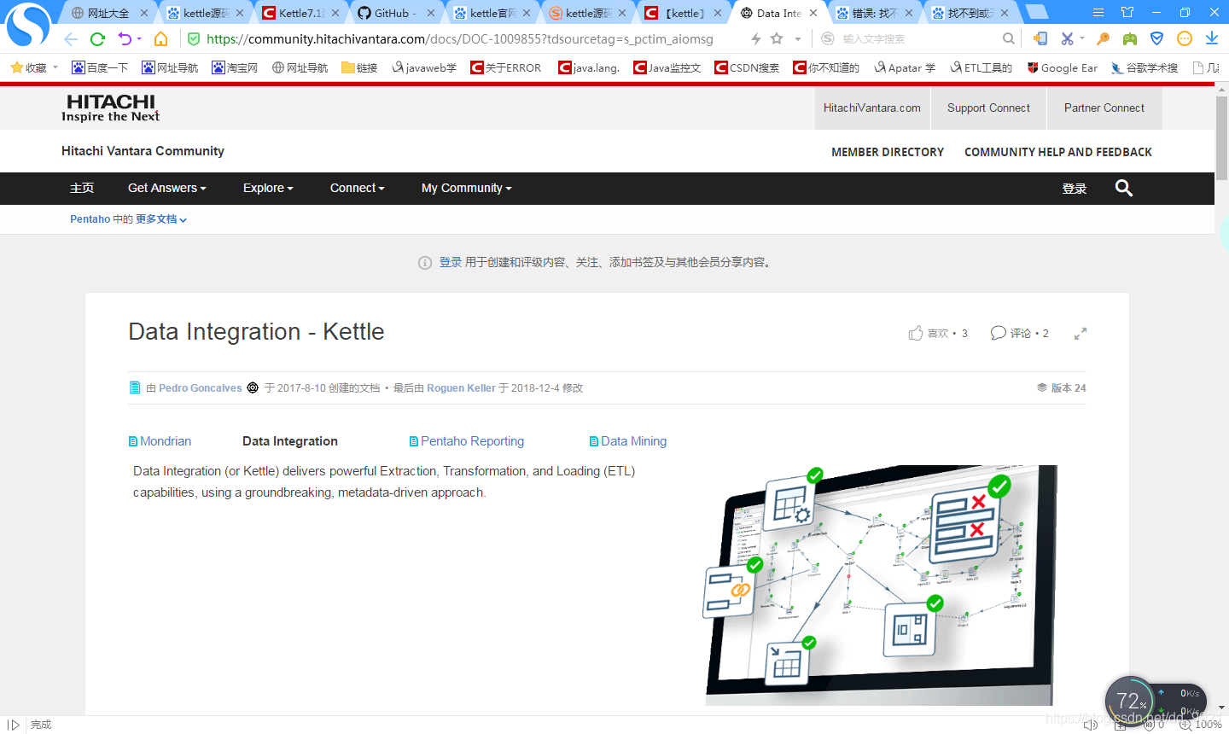Go back to the previous page

(x=71, y=38)
